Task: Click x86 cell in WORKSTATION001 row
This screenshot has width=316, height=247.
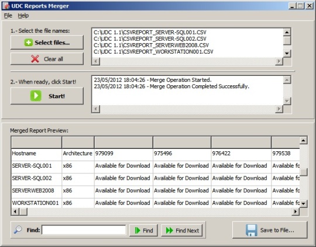Action: (78, 203)
